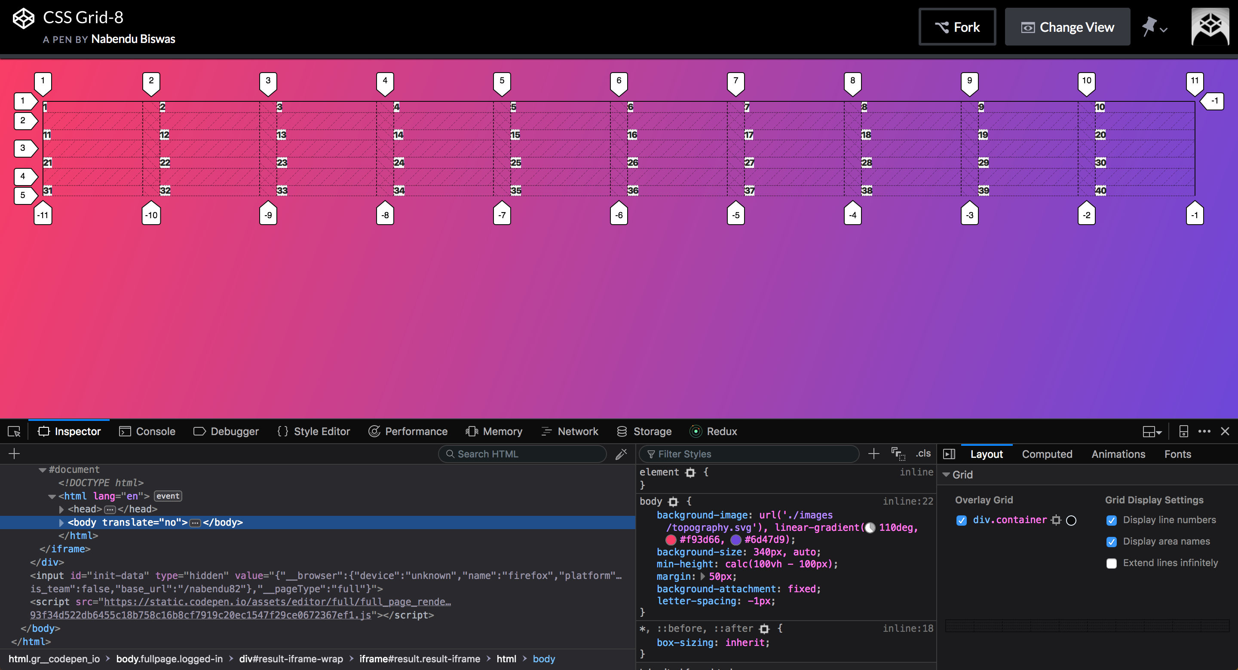The image size is (1238, 670).
Task: Click the element rule select-node target icon
Action: click(691, 472)
